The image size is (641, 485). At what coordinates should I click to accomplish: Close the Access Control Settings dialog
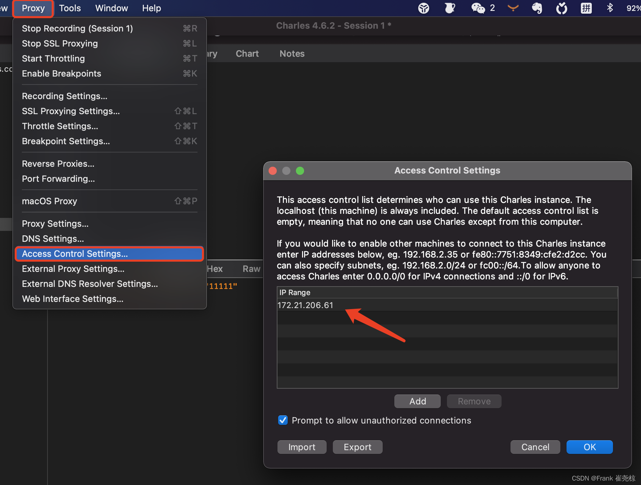pos(273,171)
